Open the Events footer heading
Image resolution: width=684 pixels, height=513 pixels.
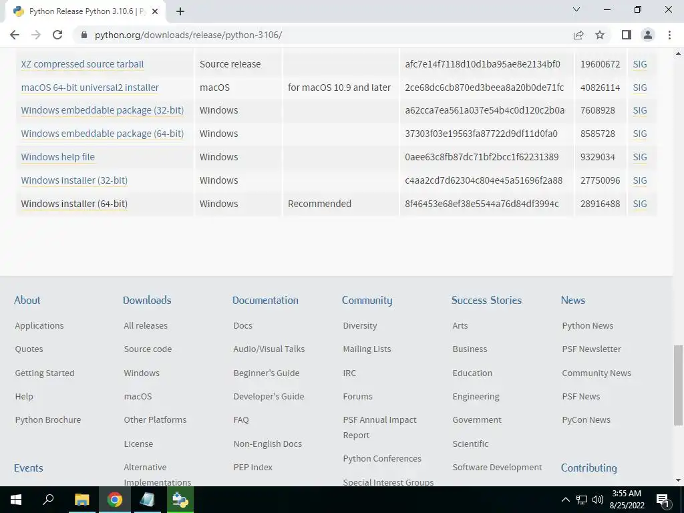[28, 468]
